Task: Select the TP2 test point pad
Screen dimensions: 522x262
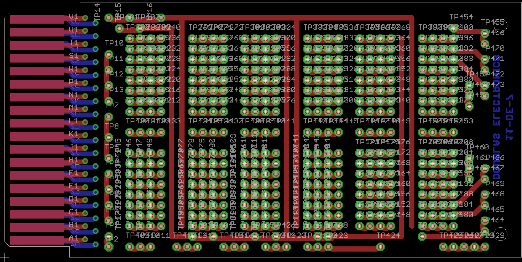Action: (109, 247)
